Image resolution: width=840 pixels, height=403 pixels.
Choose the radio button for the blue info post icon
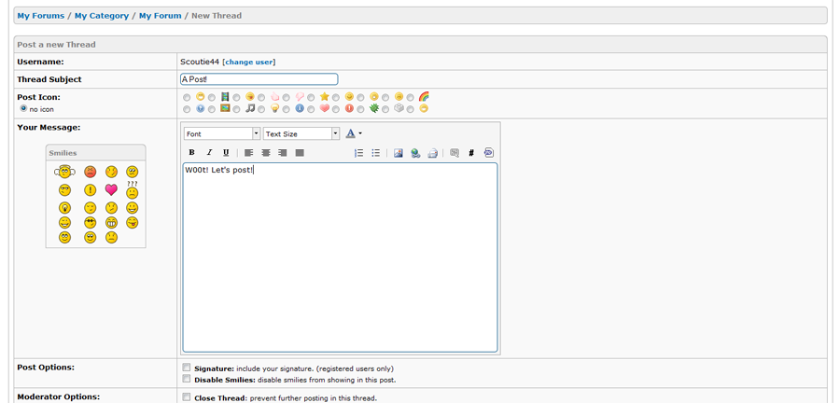click(x=287, y=109)
